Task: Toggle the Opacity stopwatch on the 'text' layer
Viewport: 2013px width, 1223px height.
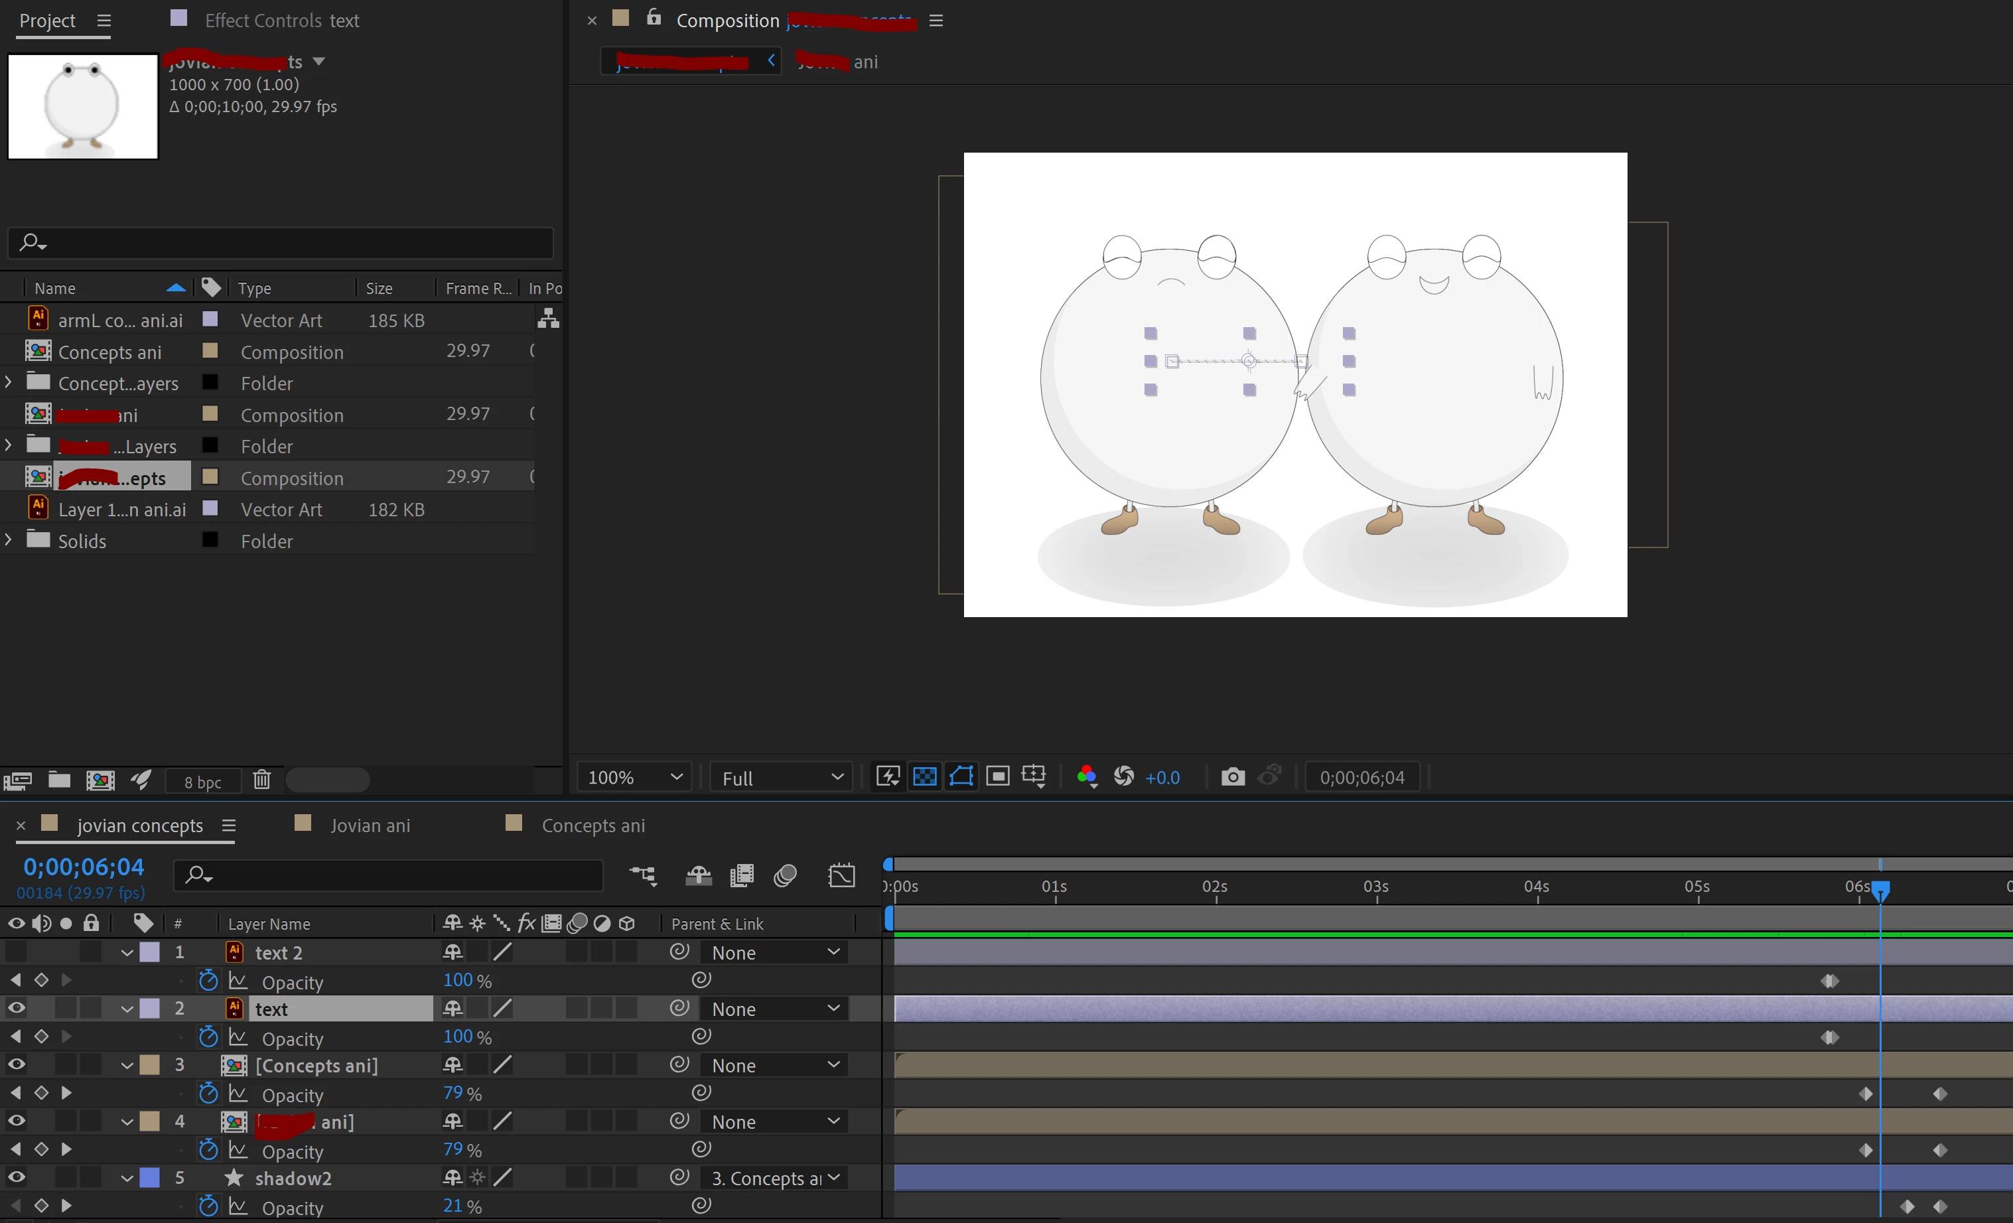Action: pos(208,1038)
